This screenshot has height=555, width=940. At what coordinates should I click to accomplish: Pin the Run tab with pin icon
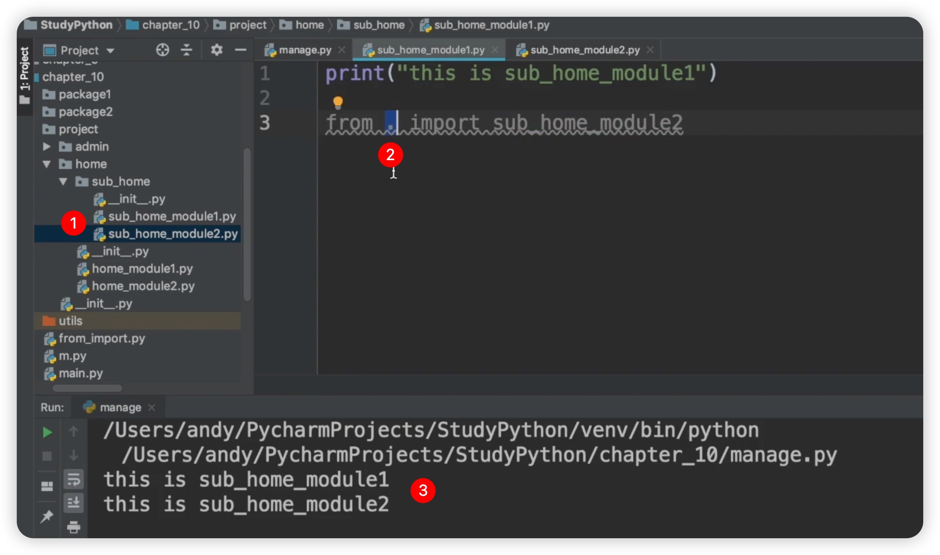point(47,516)
